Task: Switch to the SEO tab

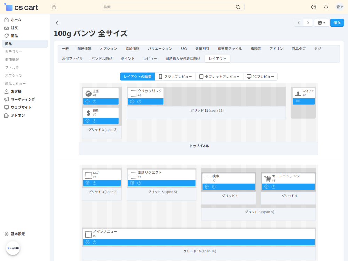Action: pos(184,49)
